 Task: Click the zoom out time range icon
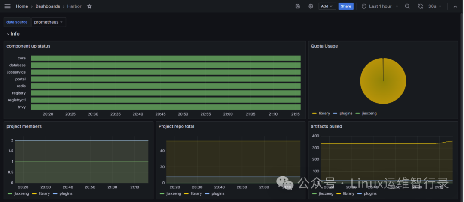coord(407,6)
